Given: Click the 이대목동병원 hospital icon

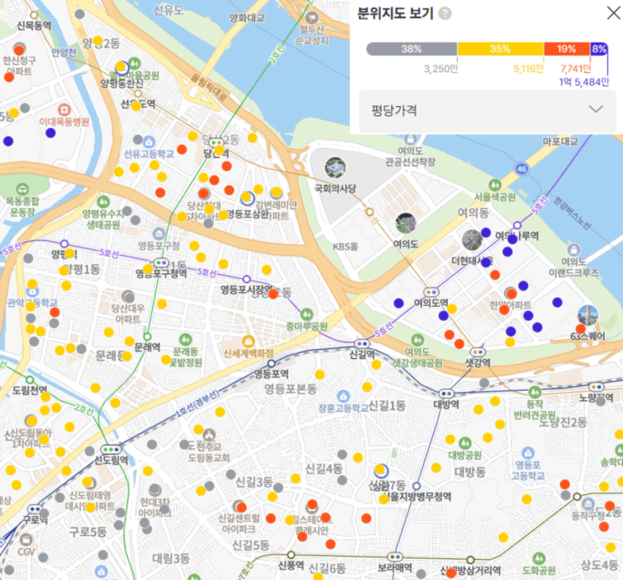Looking at the screenshot, I should point(64,110).
